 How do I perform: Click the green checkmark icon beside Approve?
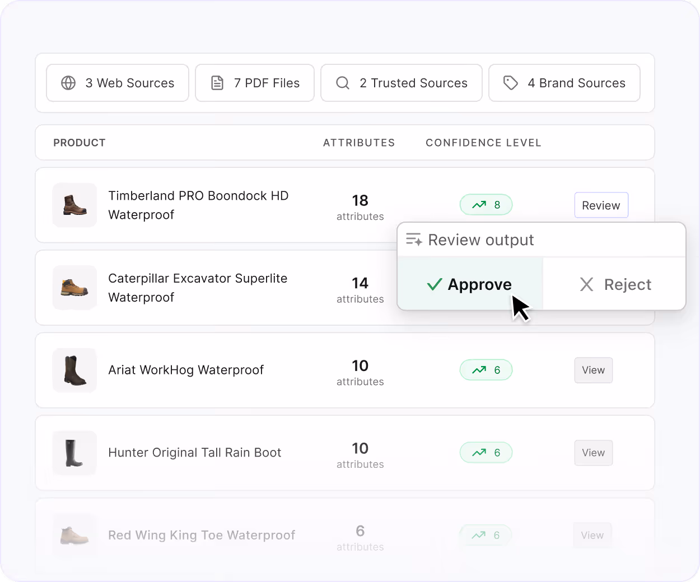435,284
